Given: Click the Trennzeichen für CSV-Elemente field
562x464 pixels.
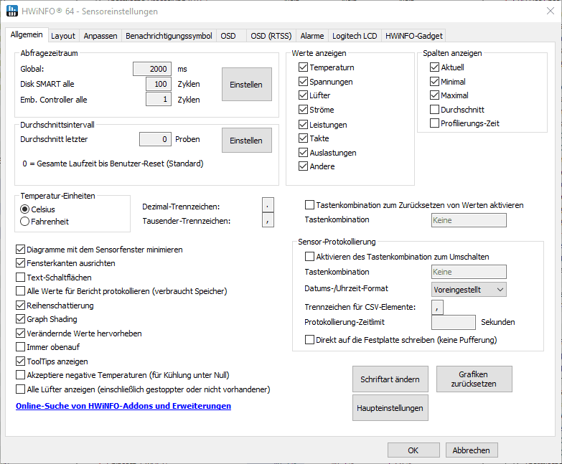Looking at the screenshot, I should click(x=437, y=307).
